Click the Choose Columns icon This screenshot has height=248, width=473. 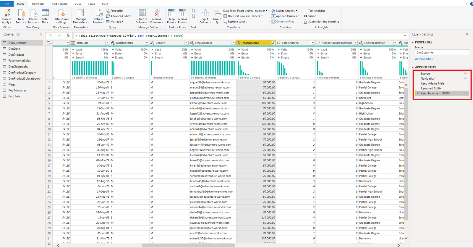coord(142,13)
